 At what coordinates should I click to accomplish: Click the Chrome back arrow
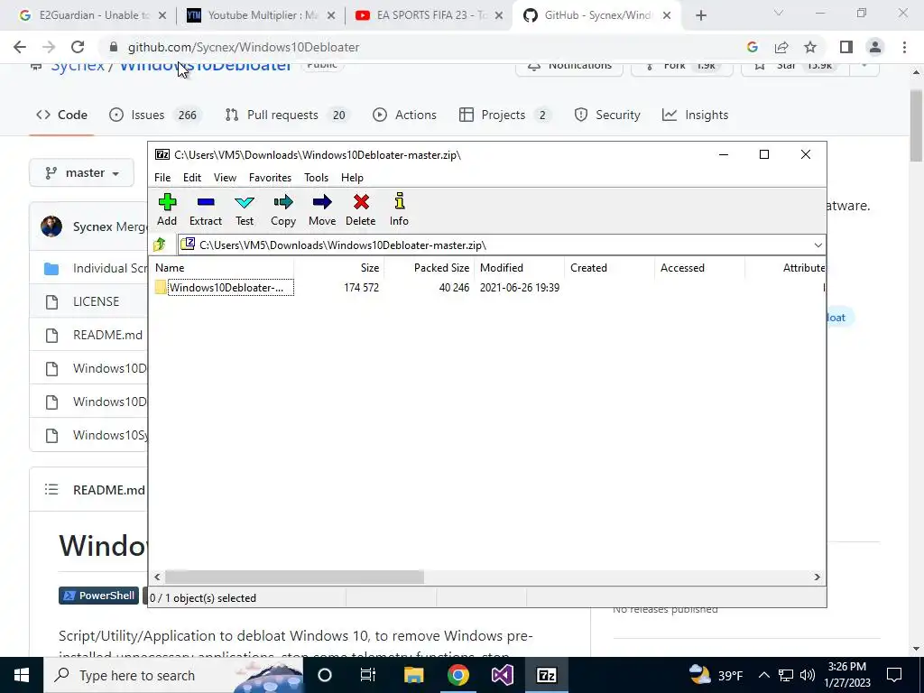tap(20, 47)
